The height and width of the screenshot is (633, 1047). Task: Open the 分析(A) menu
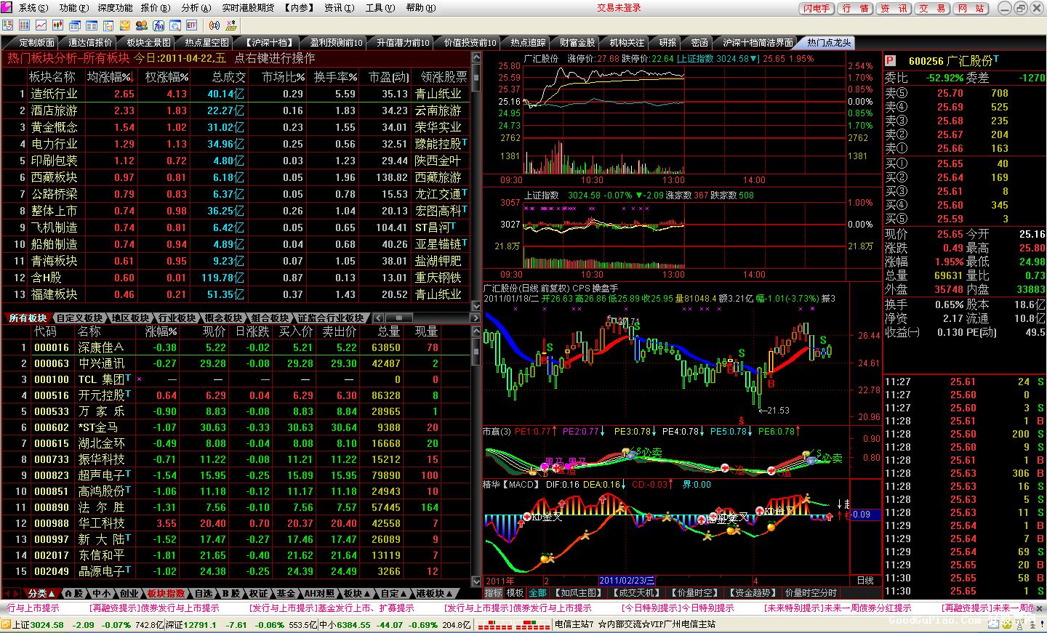pyautogui.click(x=196, y=8)
